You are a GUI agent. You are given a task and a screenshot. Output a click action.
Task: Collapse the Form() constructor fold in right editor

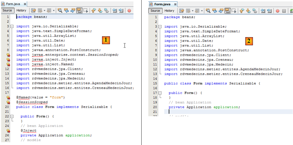160,93
